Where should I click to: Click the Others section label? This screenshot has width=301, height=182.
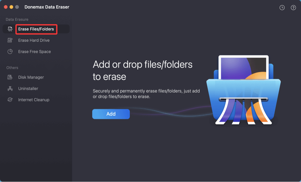click(x=12, y=68)
